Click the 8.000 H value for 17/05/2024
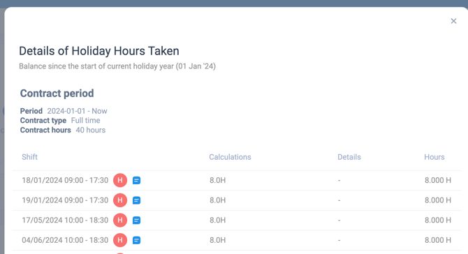The image size is (468, 254). tap(438, 220)
